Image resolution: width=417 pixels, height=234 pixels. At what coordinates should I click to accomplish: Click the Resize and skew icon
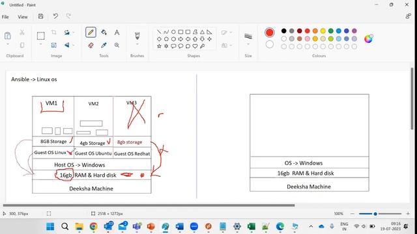[x=53, y=45]
